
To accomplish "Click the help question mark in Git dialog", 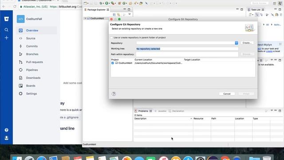I will coord(114,94).
